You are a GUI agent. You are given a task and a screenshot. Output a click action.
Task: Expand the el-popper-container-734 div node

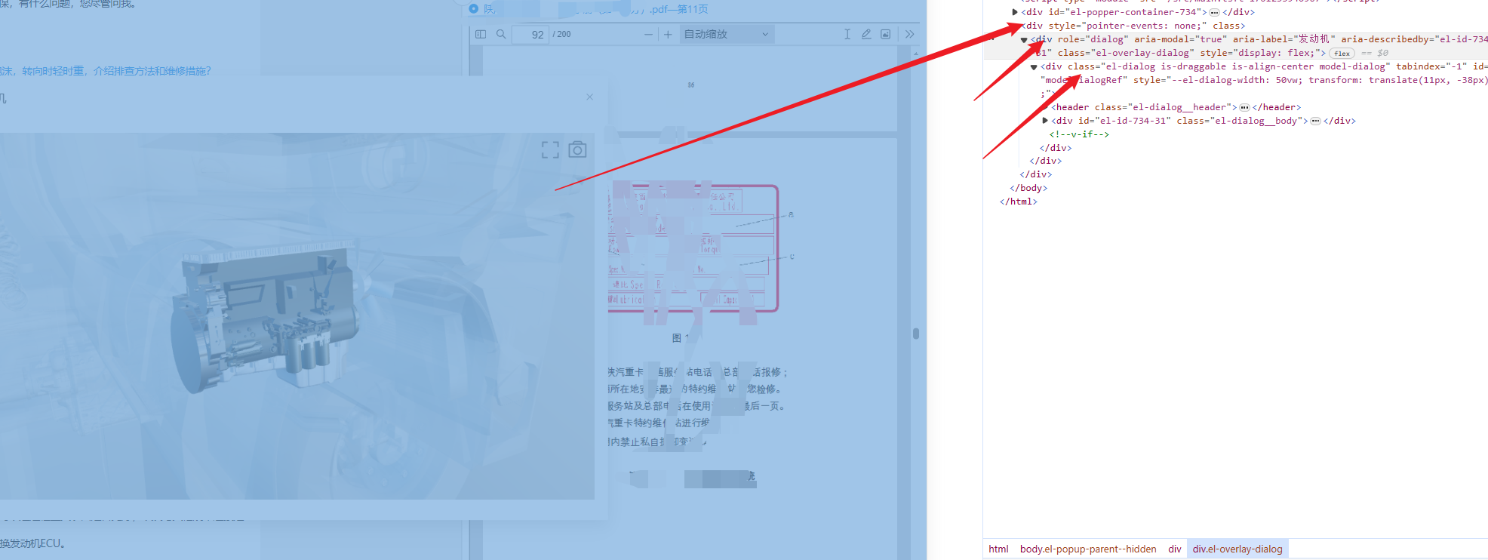(1015, 12)
